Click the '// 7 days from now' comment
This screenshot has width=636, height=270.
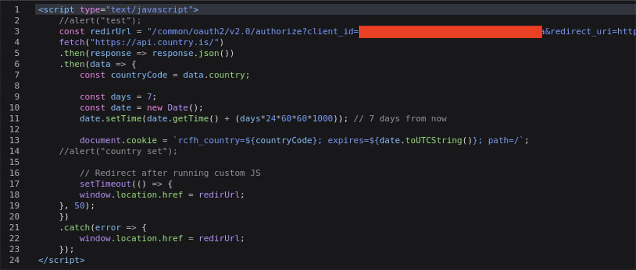tap(400, 118)
